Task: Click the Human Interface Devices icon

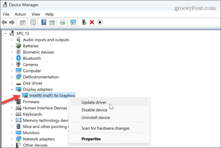Action: click(x=19, y=108)
